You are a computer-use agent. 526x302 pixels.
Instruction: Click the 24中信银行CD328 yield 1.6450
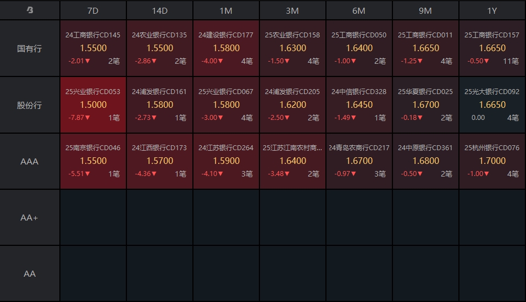[359, 105]
